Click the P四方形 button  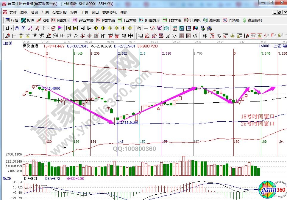[x=61, y=20]
